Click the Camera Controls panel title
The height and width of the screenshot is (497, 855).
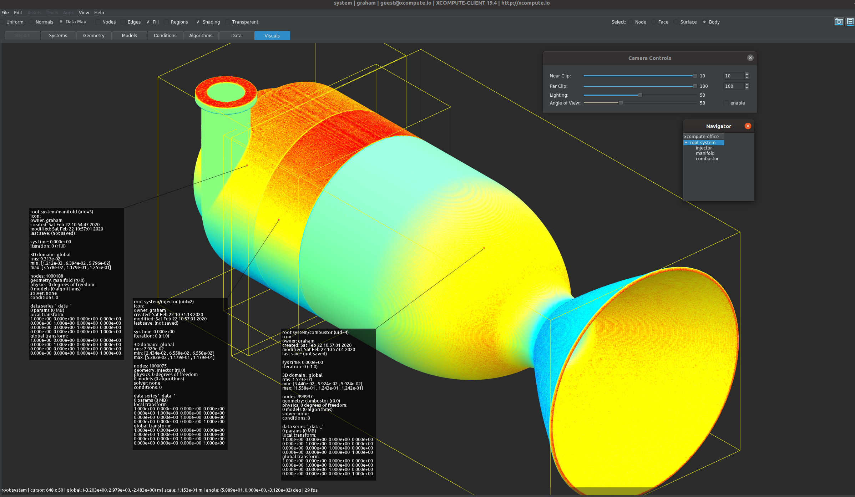click(649, 58)
